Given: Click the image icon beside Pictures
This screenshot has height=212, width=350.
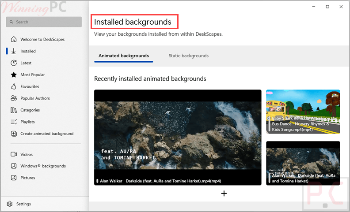Looking at the screenshot, I should [x=14, y=178].
